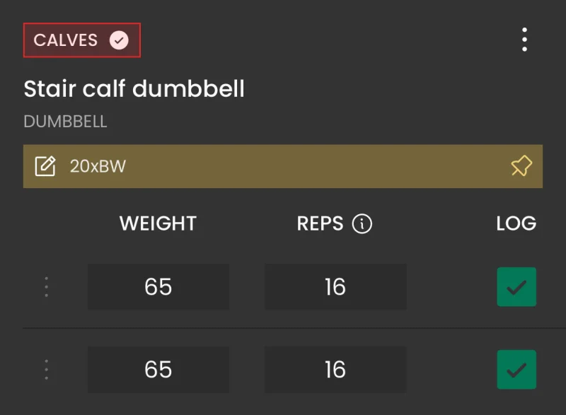Click the REPS column header text

click(320, 223)
